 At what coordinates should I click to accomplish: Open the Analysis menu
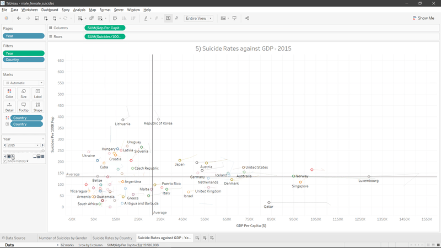pyautogui.click(x=79, y=10)
